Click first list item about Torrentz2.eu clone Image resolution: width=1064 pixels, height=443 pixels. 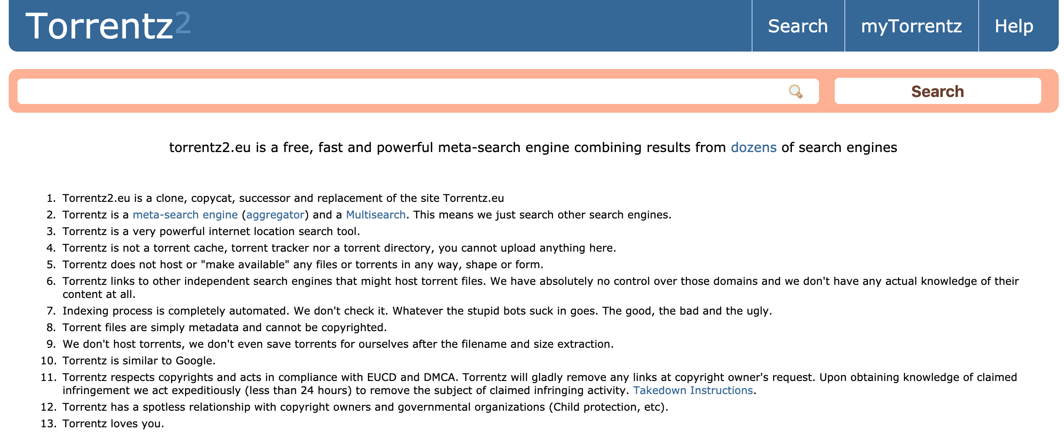click(283, 198)
